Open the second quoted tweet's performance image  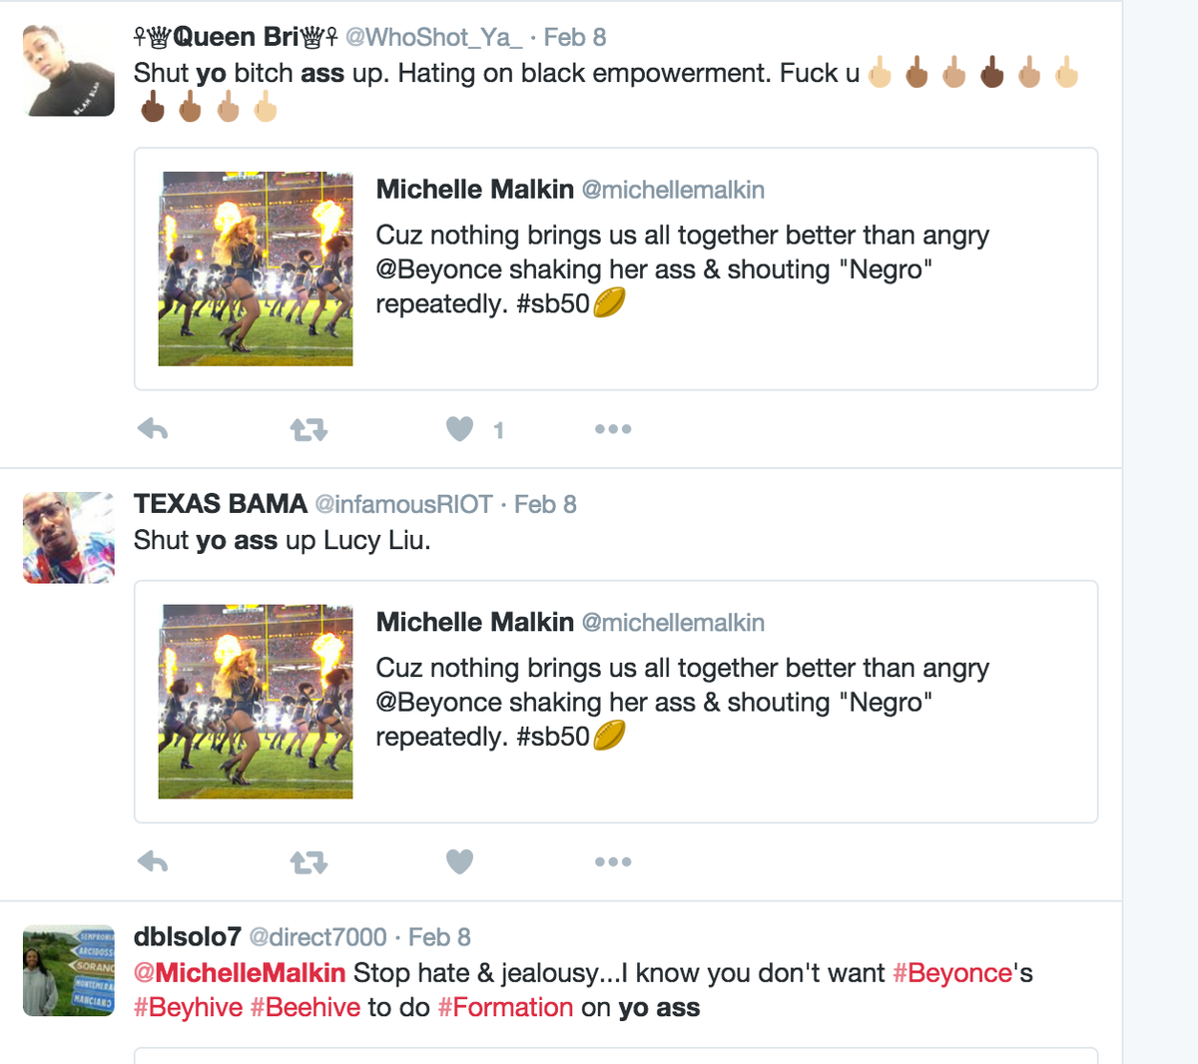(256, 701)
